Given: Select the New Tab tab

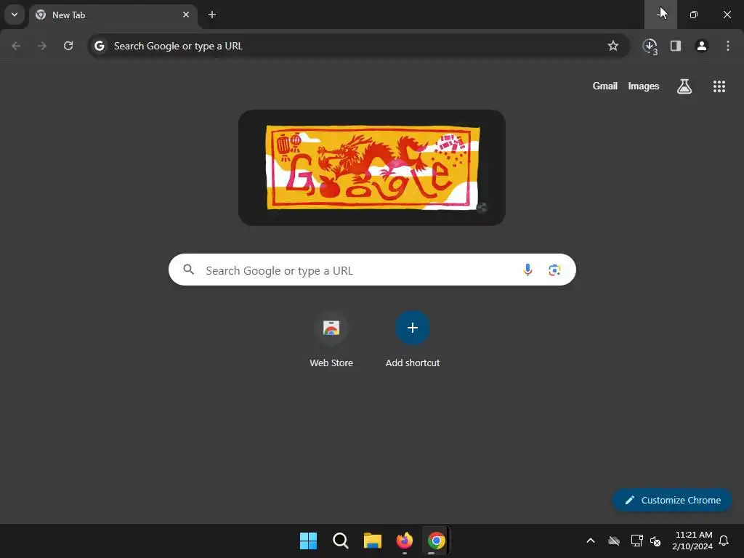Looking at the screenshot, I should pyautogui.click(x=113, y=15).
